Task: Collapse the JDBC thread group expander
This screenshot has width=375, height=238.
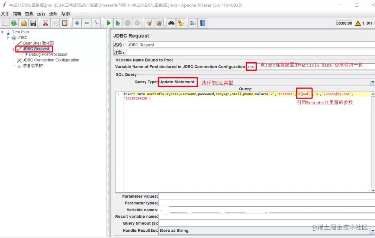Action: (x=8, y=38)
